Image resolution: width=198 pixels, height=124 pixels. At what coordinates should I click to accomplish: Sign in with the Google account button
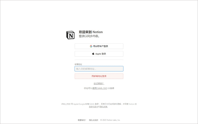(x=99, y=46)
